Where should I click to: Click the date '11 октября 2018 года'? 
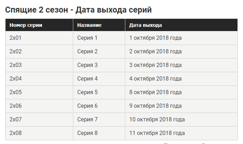click(x=157, y=133)
